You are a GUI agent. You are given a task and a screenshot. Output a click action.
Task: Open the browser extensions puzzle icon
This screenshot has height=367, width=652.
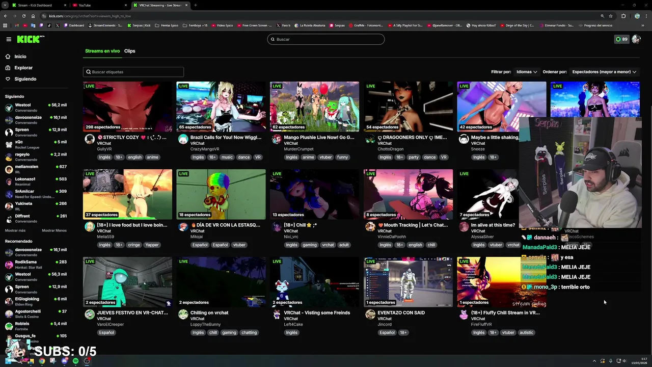623,16
